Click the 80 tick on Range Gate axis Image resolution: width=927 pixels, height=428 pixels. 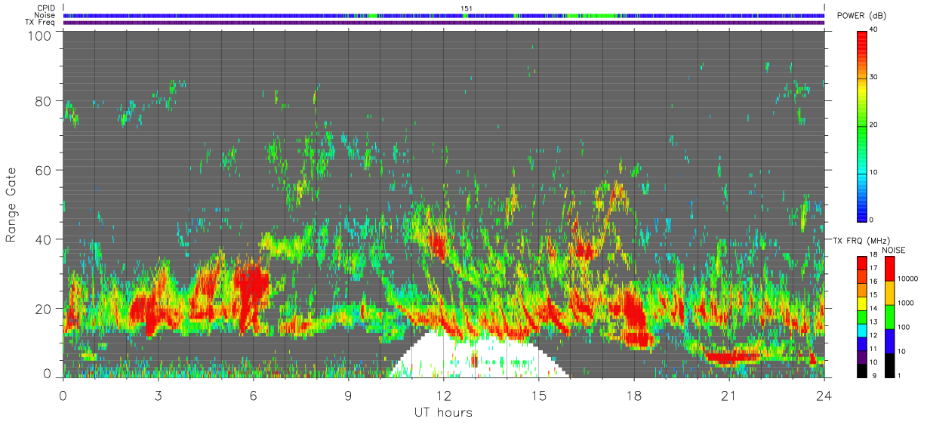[x=44, y=101]
